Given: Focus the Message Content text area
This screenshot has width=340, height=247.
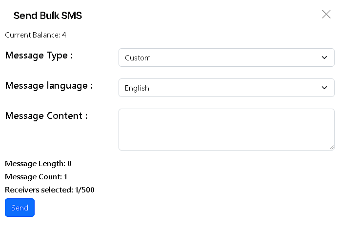Looking at the screenshot, I should 226,130.
